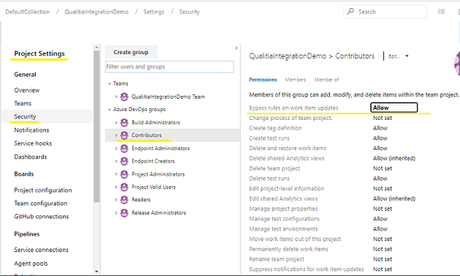Click the Project Valid Users group icon

tap(125, 187)
